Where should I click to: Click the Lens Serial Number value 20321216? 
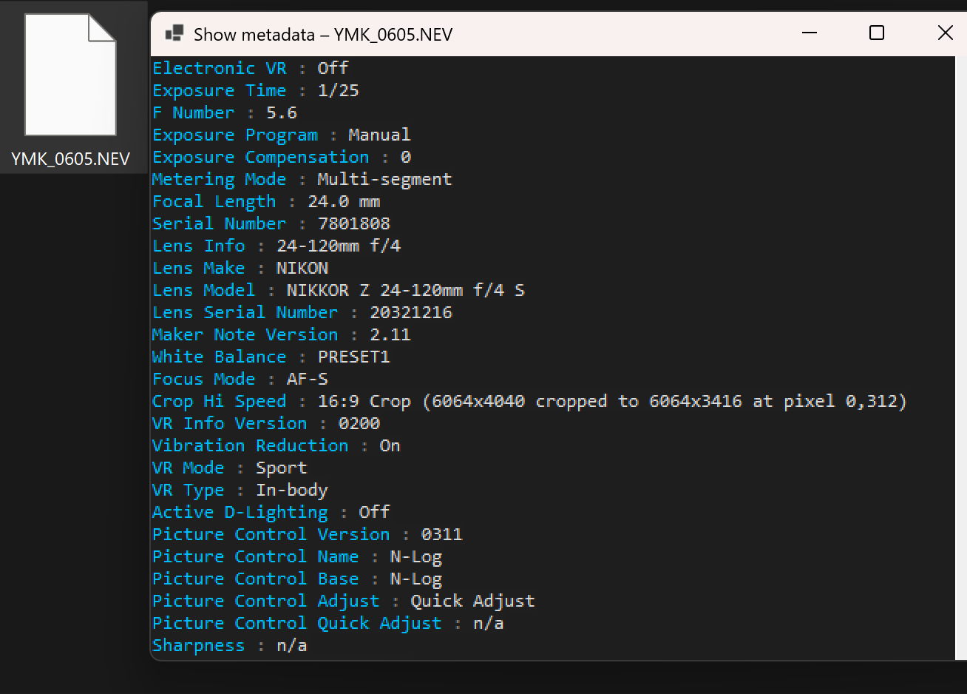tap(410, 313)
